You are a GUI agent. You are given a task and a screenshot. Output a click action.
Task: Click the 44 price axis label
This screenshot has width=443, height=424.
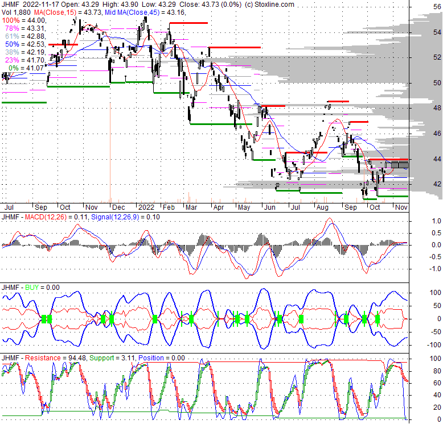[x=437, y=159]
